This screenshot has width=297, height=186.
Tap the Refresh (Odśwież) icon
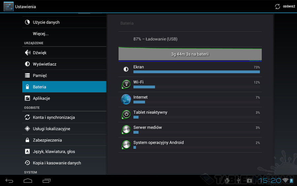click(278, 7)
